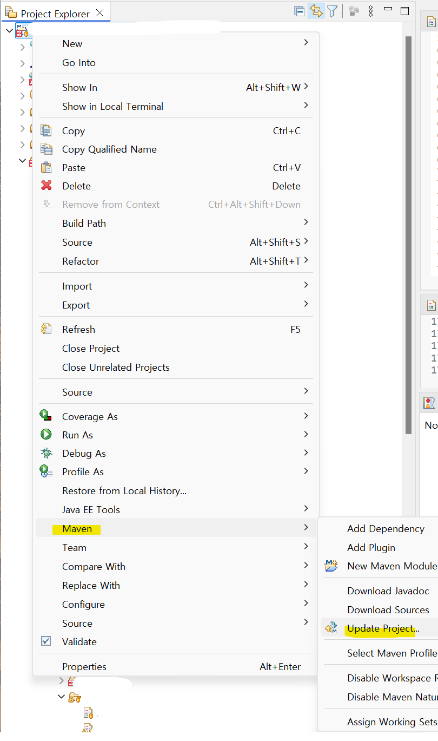
Task: Maximize the Project Explorer view
Action: (x=404, y=10)
